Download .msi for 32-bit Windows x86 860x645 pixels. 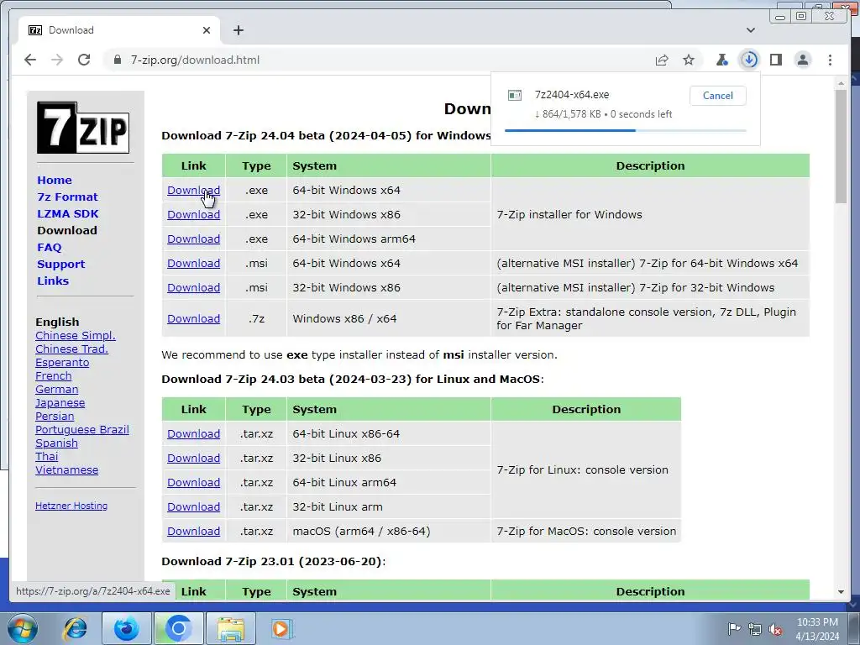pos(194,287)
